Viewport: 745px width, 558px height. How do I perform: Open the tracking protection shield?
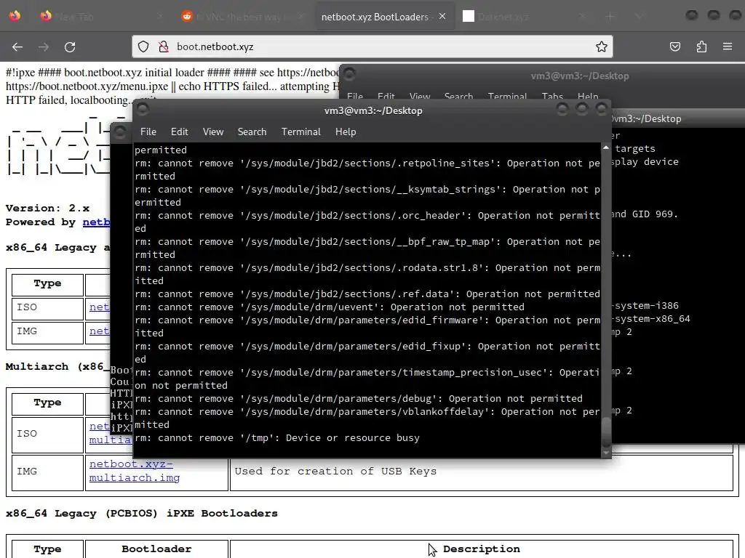click(x=143, y=46)
